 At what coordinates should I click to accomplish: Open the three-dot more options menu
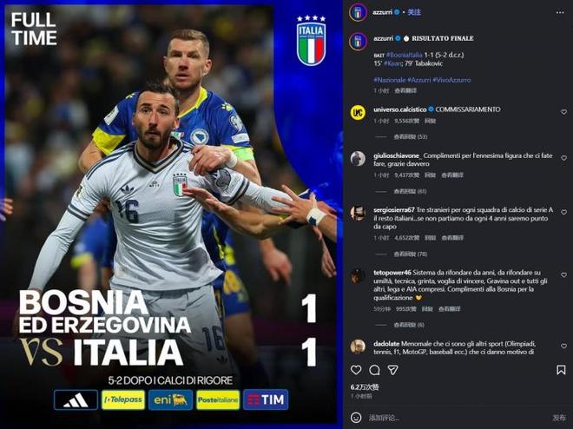tap(560, 12)
